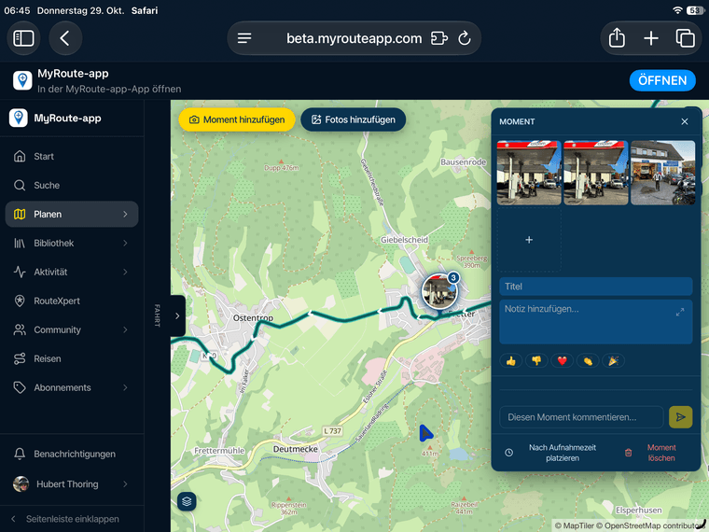Expand the Aktivität chevron
The height and width of the screenshot is (532, 709).
click(125, 273)
